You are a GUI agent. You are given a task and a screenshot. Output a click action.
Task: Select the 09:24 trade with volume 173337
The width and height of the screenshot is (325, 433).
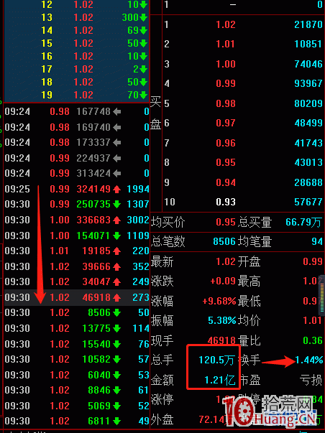click(x=77, y=143)
